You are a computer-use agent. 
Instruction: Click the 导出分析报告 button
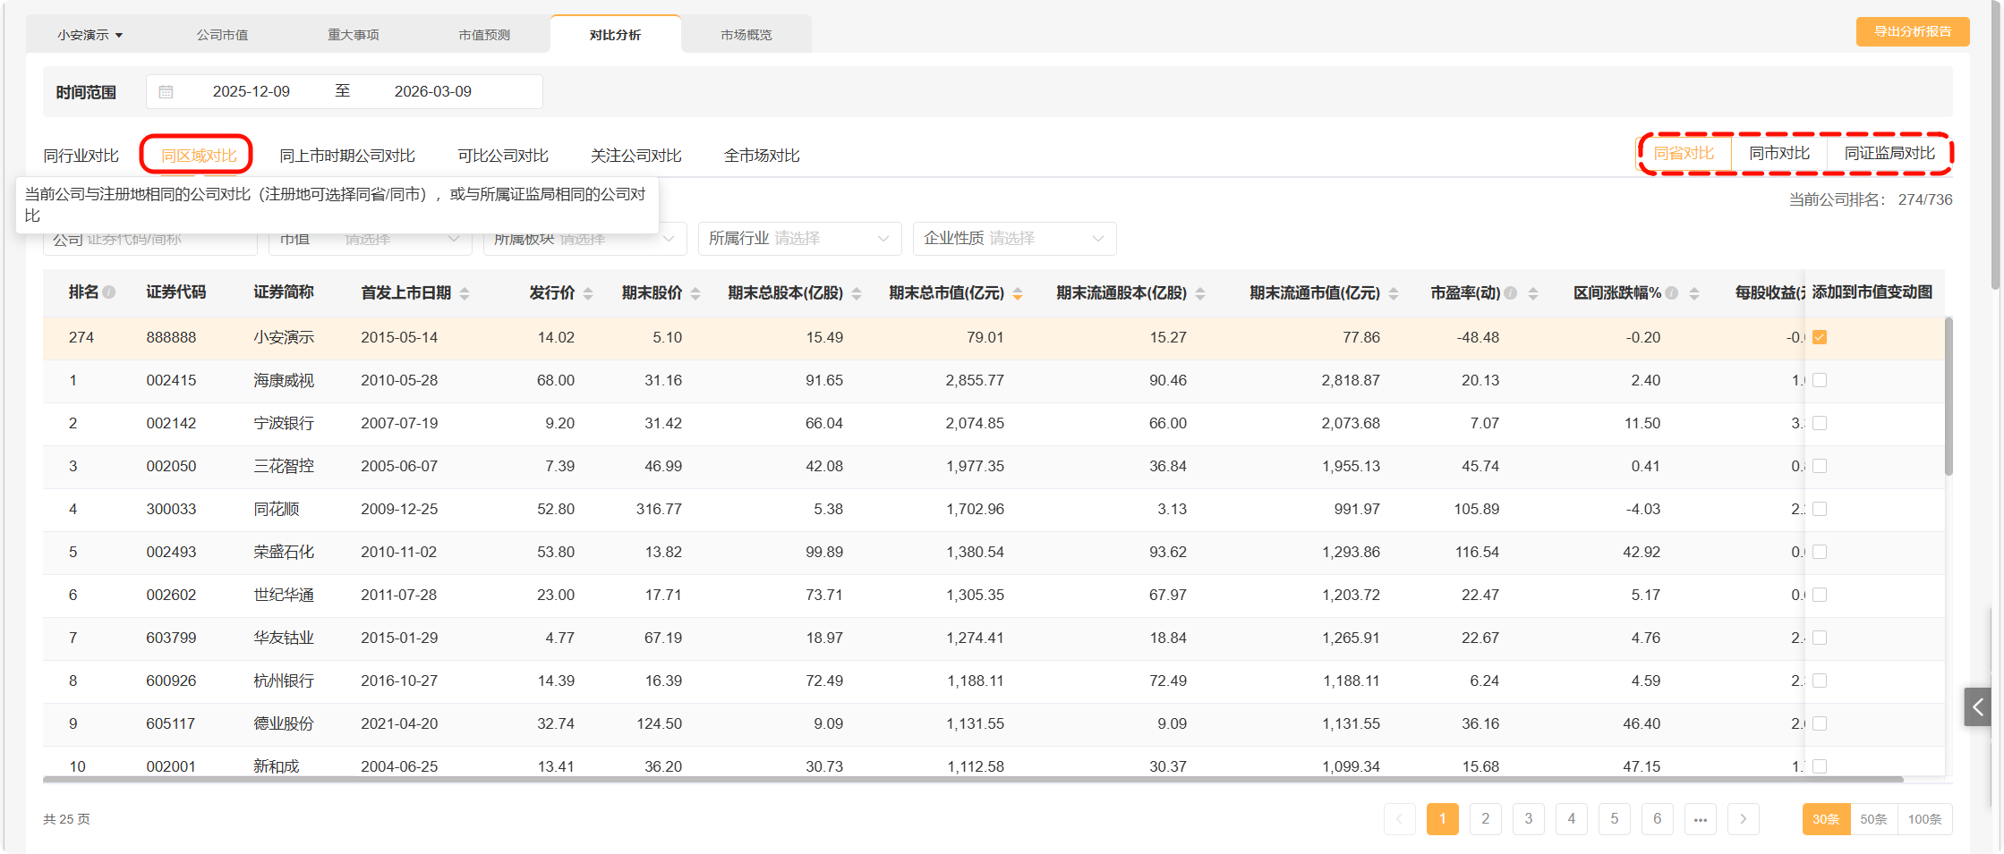coord(1913,31)
